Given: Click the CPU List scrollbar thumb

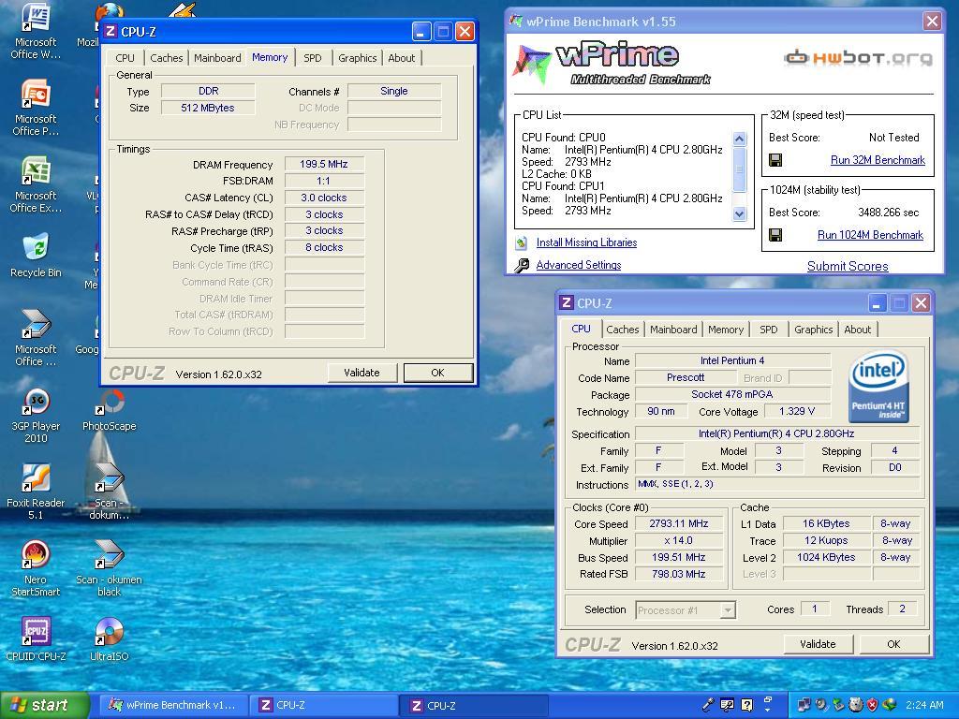Looking at the screenshot, I should [740, 169].
